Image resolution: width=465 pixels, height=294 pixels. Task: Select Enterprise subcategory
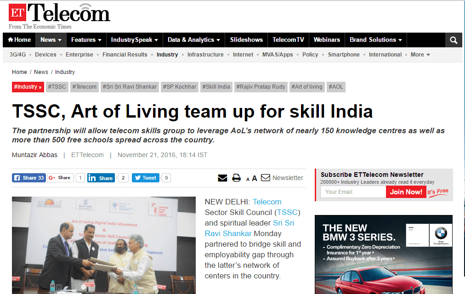[79, 55]
